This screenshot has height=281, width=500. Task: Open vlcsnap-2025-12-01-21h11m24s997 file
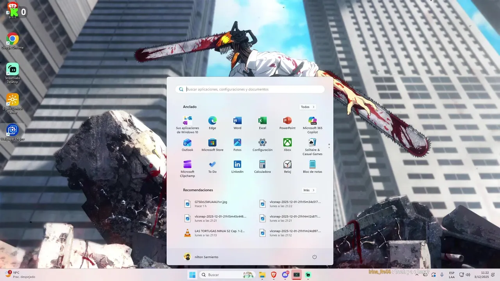point(291,233)
